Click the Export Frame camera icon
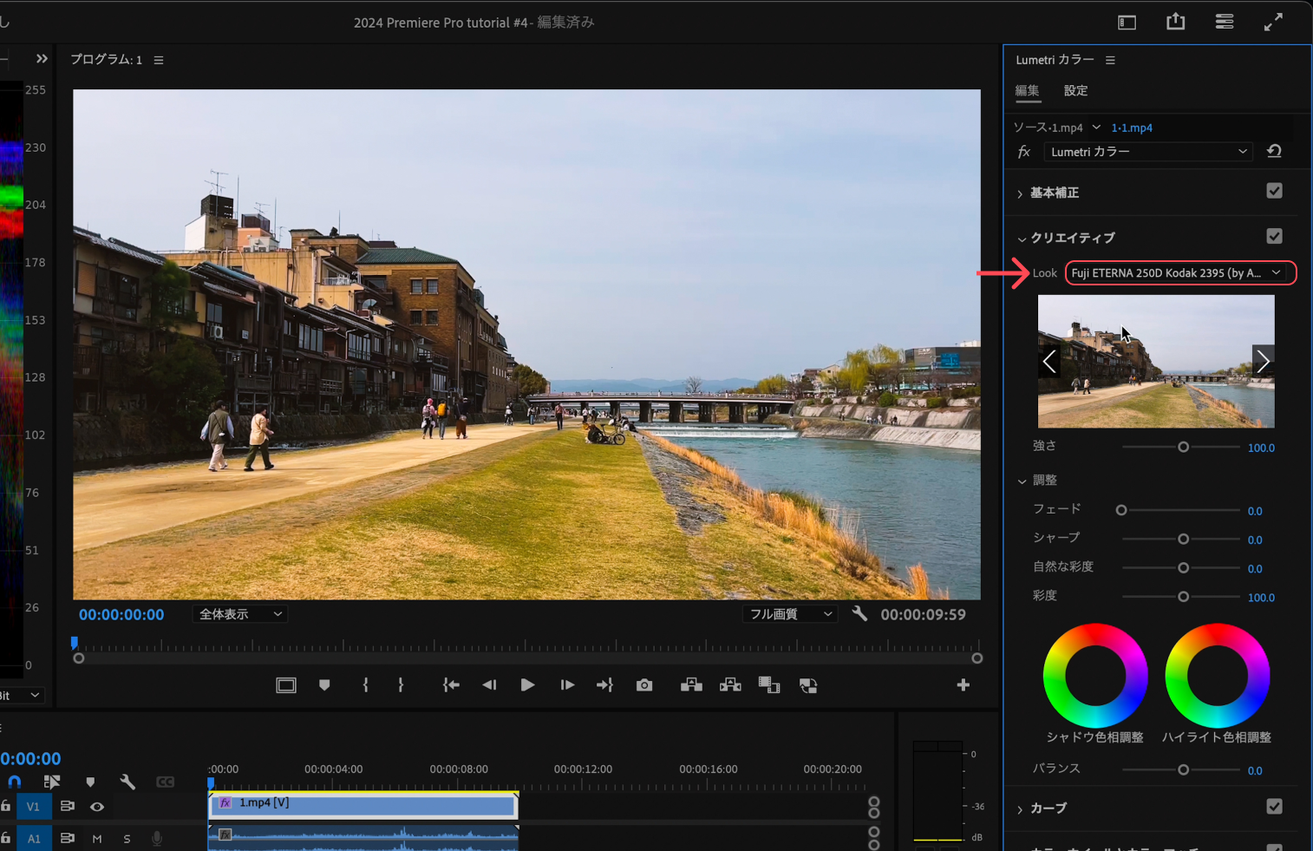 (643, 685)
